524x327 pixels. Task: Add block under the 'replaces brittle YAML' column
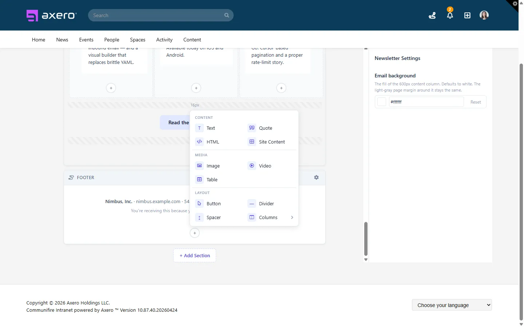coord(111,88)
